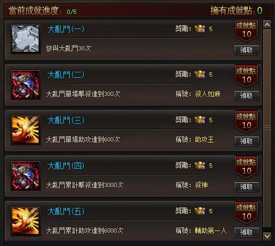This screenshot has height=246, width=275.
Task: Click the 大亂鬥(四) red warrior icon
Action: click(x=26, y=176)
